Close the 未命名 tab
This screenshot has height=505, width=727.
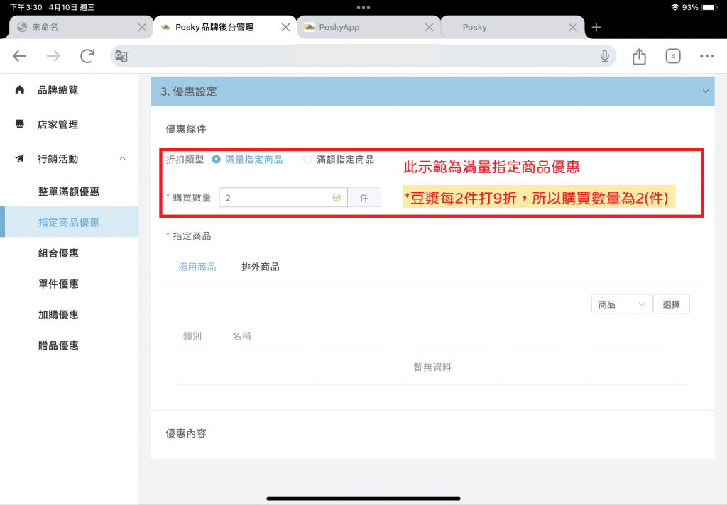[142, 28]
